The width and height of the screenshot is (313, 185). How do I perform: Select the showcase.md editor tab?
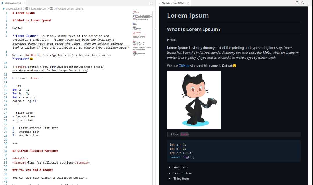click(x=13, y=3)
